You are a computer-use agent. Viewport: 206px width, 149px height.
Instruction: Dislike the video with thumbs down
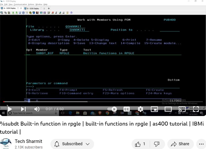click(x=157, y=144)
